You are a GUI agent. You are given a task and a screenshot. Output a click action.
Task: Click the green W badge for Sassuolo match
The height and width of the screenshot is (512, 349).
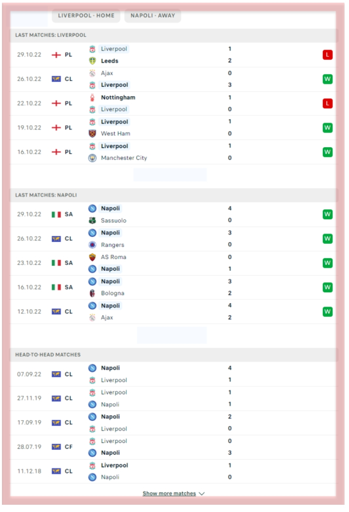click(x=327, y=215)
